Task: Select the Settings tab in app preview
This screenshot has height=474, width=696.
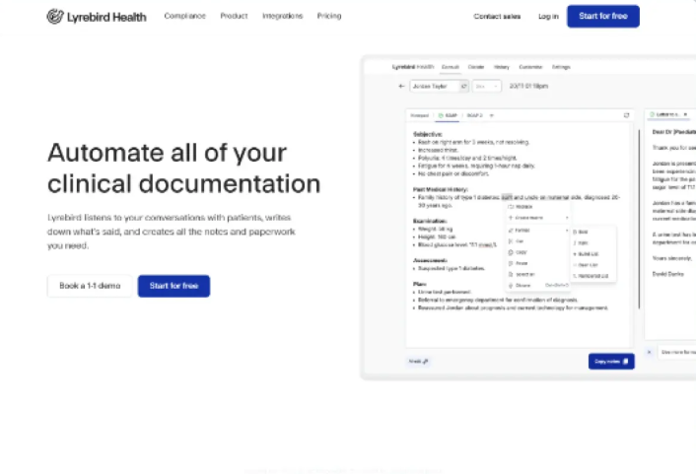Action: pos(561,67)
